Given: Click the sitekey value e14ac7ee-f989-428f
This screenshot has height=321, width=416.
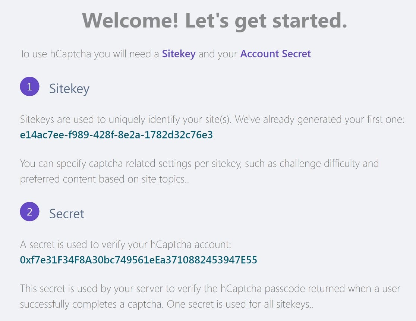Looking at the screenshot, I should [x=116, y=135].
